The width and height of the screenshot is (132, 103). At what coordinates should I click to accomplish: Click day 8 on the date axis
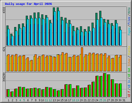pyautogui.click(x=36, y=100)
